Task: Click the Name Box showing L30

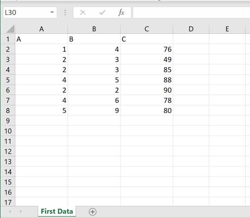Action: click(x=30, y=13)
